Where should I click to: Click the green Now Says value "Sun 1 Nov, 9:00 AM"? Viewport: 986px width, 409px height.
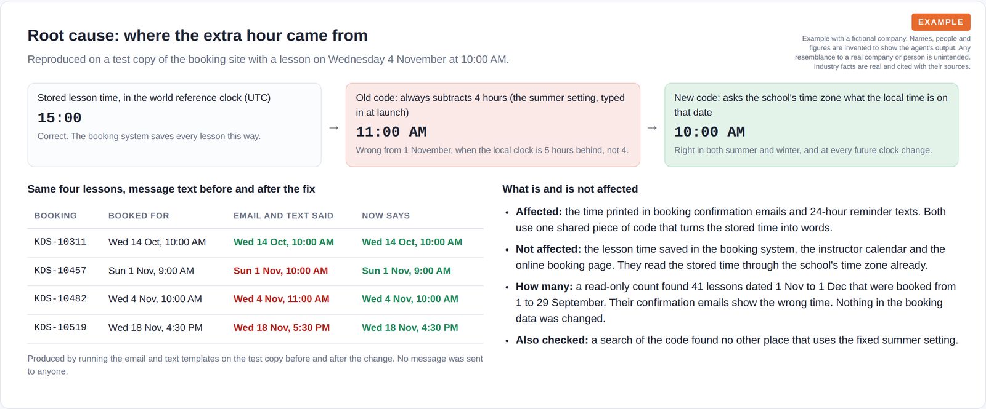pyautogui.click(x=406, y=271)
